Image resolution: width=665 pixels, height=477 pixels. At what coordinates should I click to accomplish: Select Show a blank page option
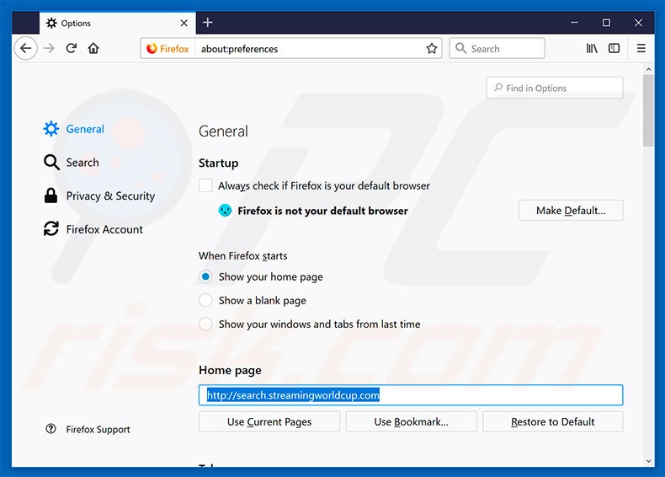coord(205,301)
